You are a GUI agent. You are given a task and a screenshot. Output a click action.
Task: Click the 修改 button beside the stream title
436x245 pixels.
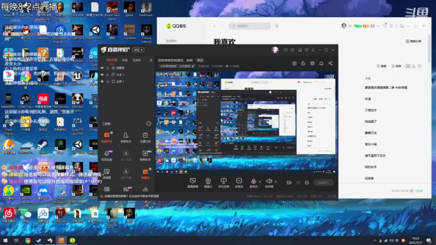click(200, 60)
